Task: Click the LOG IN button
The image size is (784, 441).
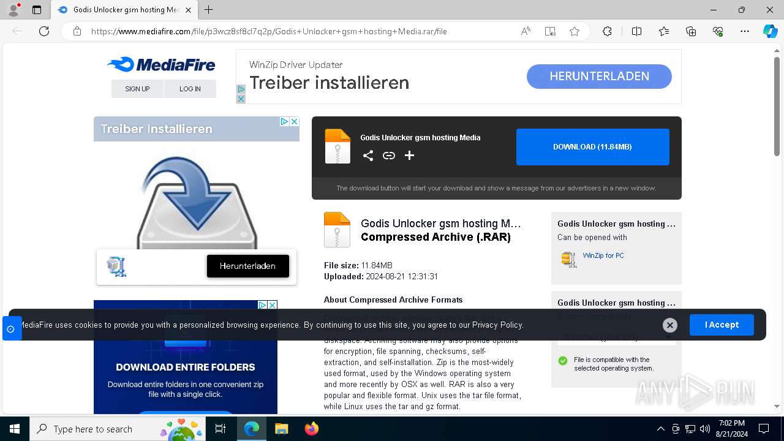Action: pyautogui.click(x=190, y=89)
